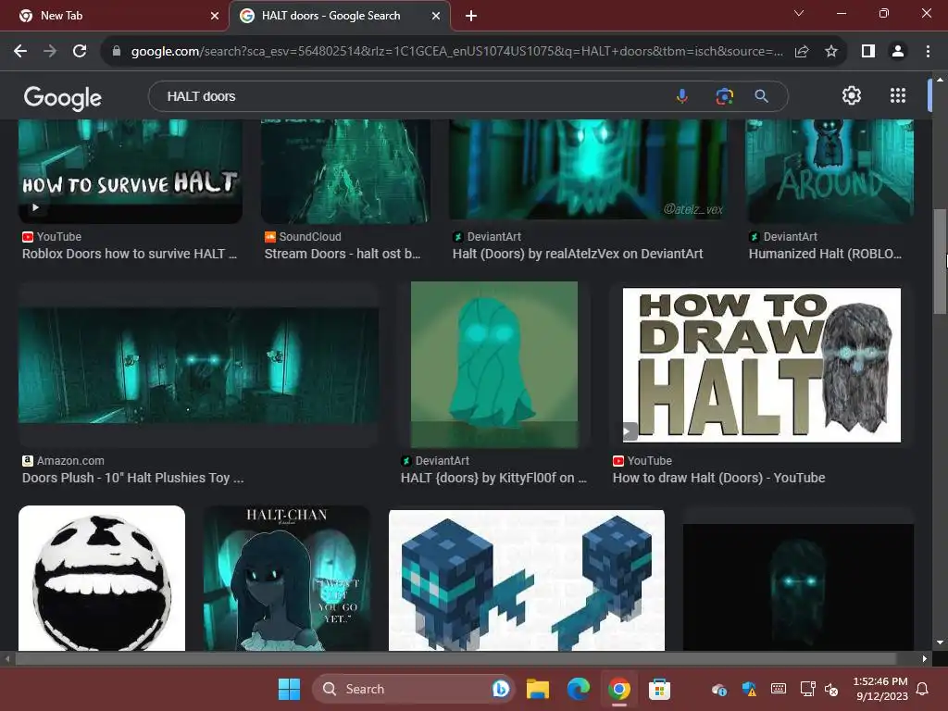Open the dark glowing-eyes Halt image
The width and height of the screenshot is (948, 711).
tap(798, 586)
